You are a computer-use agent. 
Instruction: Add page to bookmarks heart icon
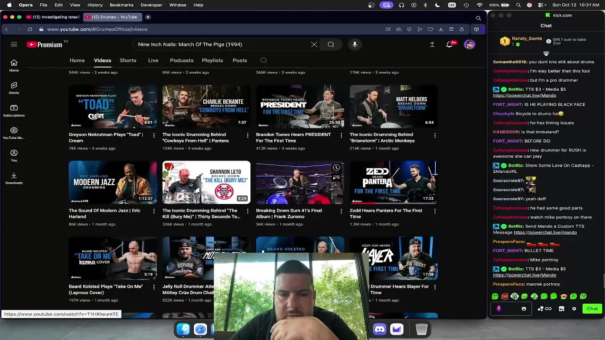click(430, 29)
